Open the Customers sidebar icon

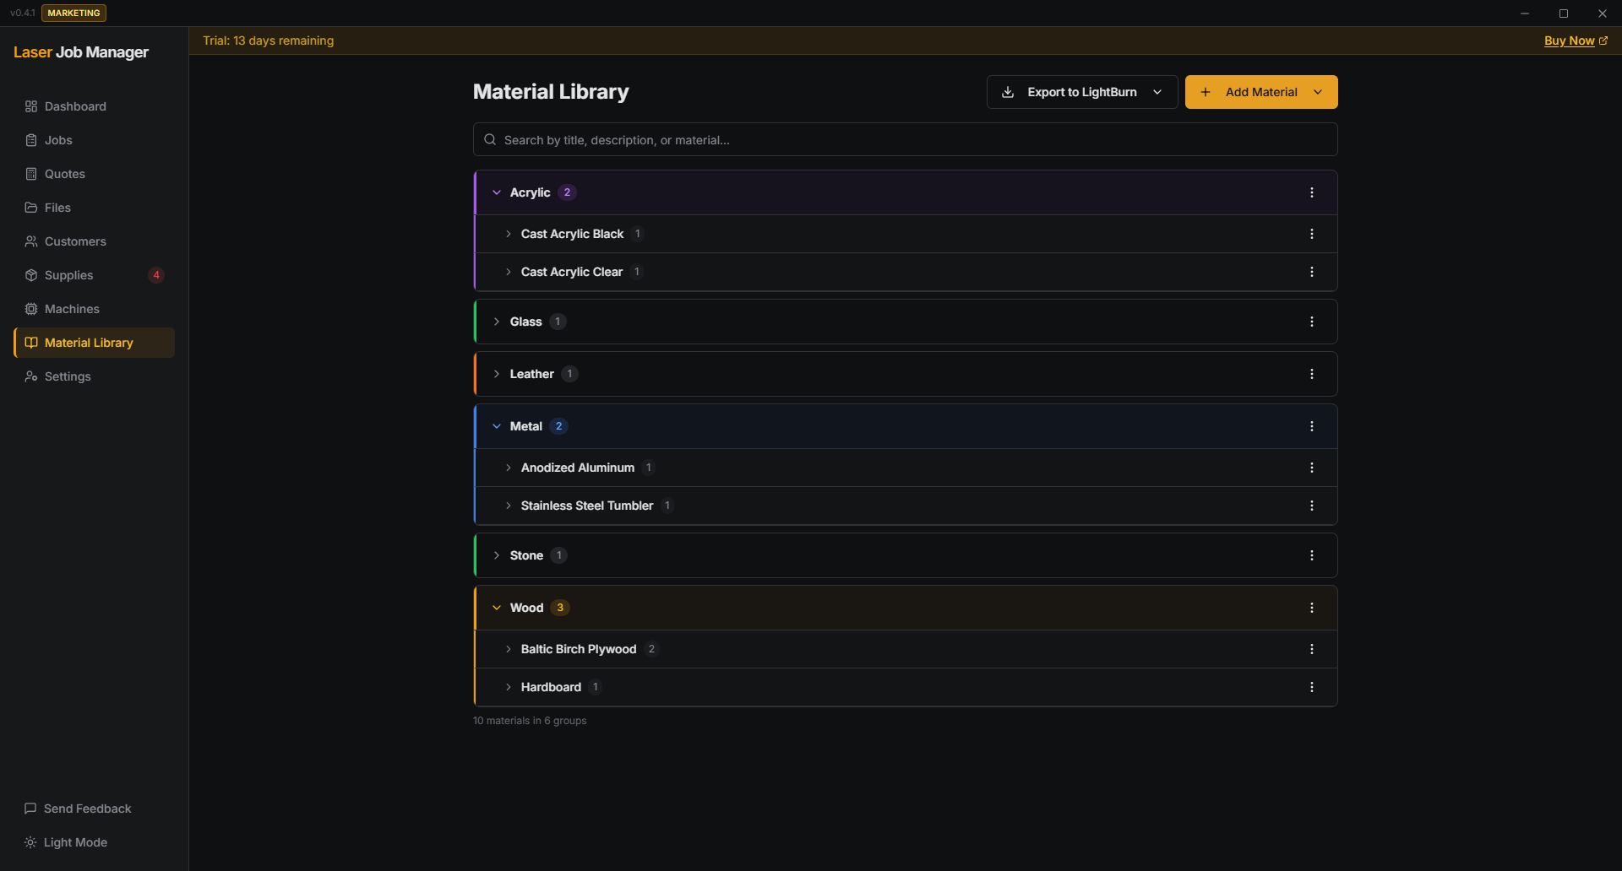(31, 241)
